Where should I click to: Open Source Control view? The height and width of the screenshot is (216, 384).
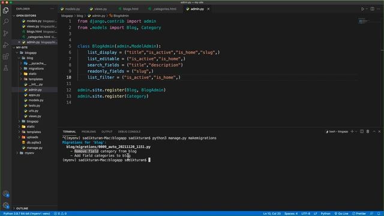[5, 34]
